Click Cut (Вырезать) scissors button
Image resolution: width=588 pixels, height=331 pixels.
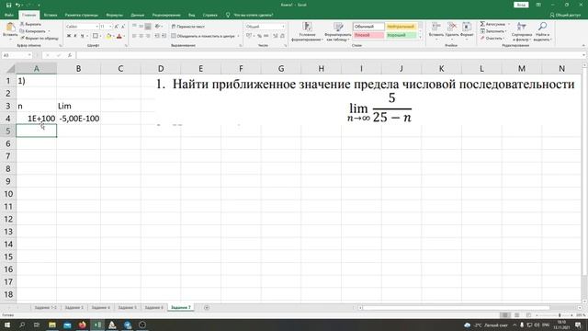[30, 24]
